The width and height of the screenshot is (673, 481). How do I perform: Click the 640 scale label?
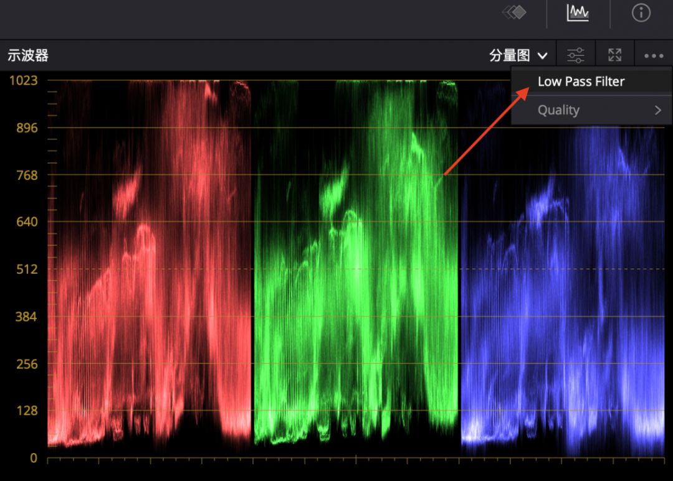click(x=27, y=222)
